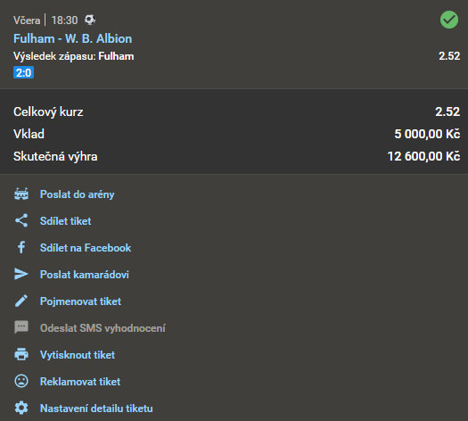Open the Fulham - W. B. Albion match link
468x421 pixels.
[x=72, y=39]
